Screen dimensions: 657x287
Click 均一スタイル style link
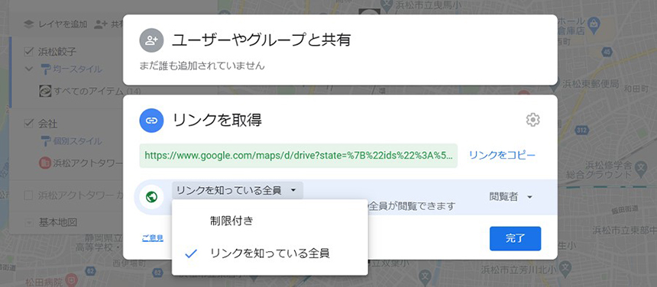pos(77,69)
